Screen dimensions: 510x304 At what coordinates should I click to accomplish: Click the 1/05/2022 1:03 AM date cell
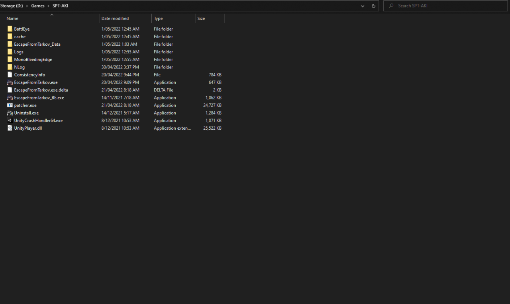[x=120, y=44]
